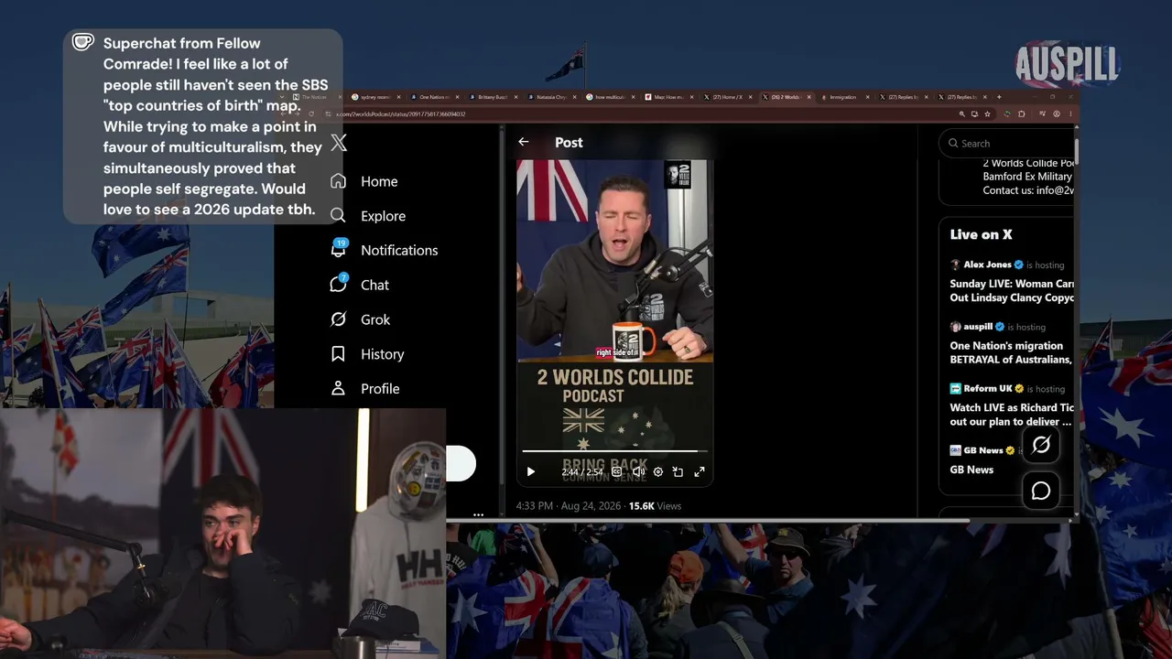The height and width of the screenshot is (659, 1172).
Task: Switch to the 'sydney' Google tab
Action: [375, 97]
